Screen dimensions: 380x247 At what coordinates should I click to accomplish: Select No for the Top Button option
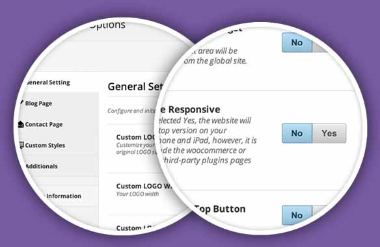pos(297,215)
